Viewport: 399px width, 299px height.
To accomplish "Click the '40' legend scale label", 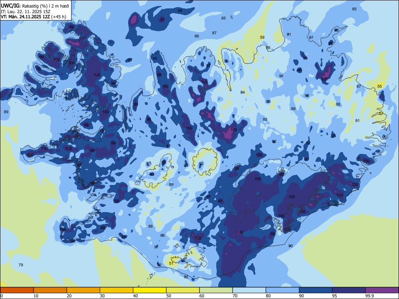I will click(x=135, y=296).
